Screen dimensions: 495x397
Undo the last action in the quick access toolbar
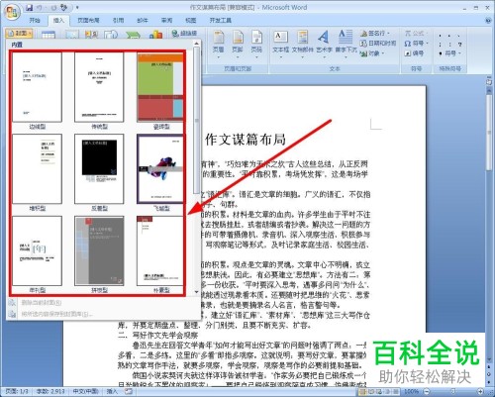click(x=40, y=7)
